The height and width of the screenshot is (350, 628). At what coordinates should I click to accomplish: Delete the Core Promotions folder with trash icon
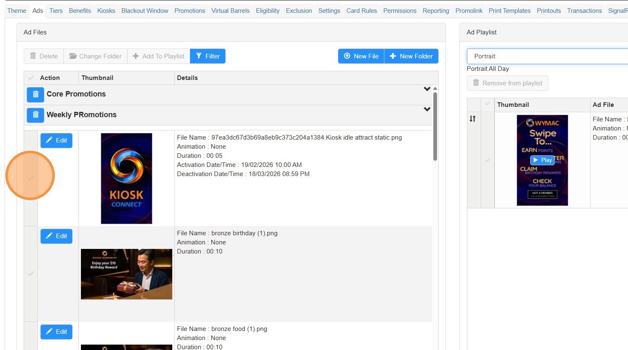pyautogui.click(x=36, y=94)
